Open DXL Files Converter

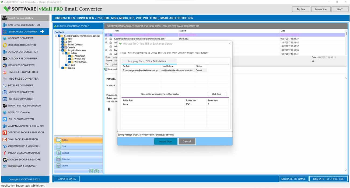pos(25,119)
